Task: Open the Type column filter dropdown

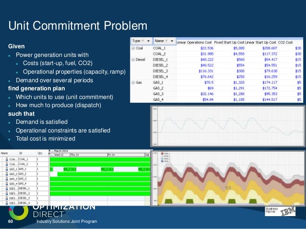Action: tap(149, 41)
